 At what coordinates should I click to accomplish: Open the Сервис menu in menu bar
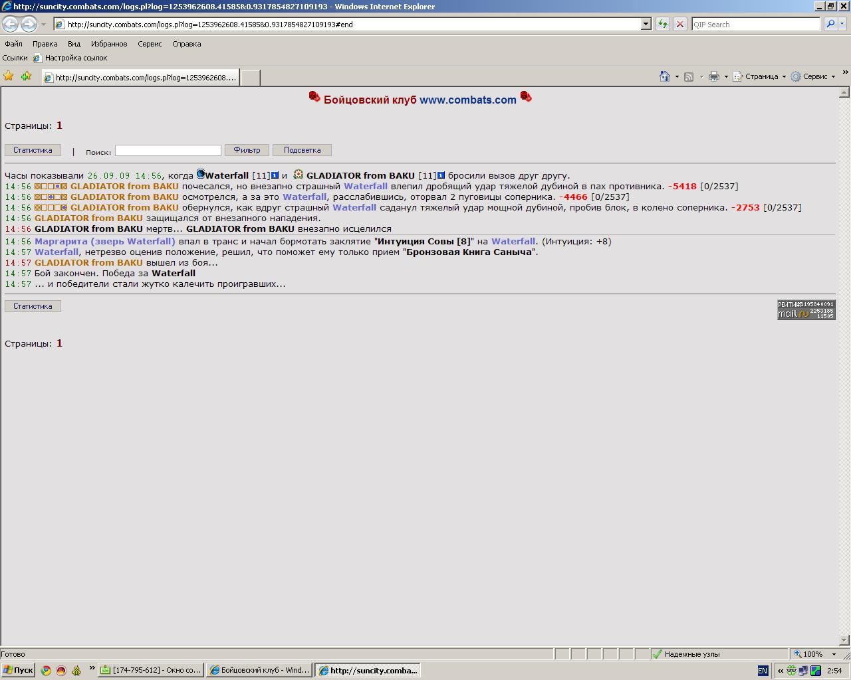(x=150, y=44)
